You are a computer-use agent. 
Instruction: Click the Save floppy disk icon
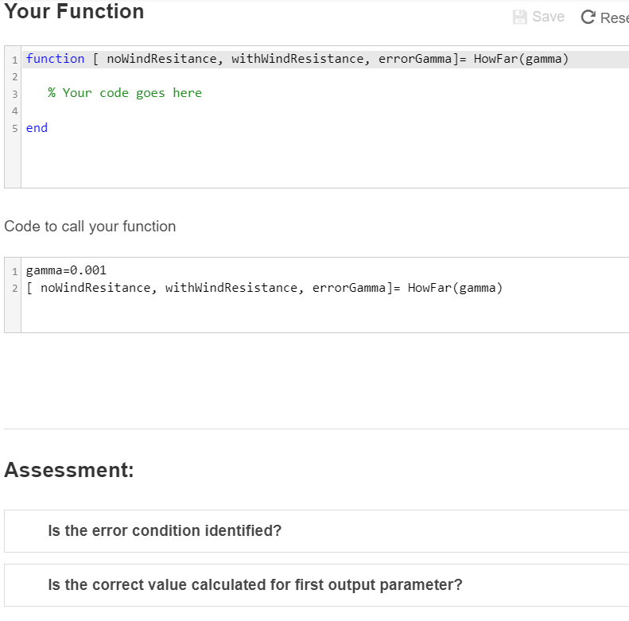pyautogui.click(x=520, y=17)
